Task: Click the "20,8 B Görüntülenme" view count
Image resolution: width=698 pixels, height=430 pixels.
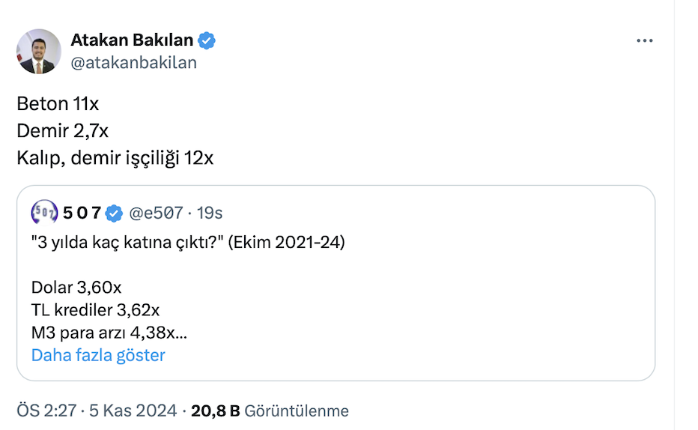Action: click(270, 411)
